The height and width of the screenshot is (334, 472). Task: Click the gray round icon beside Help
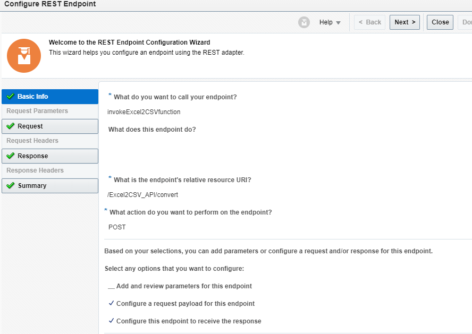pyautogui.click(x=304, y=22)
